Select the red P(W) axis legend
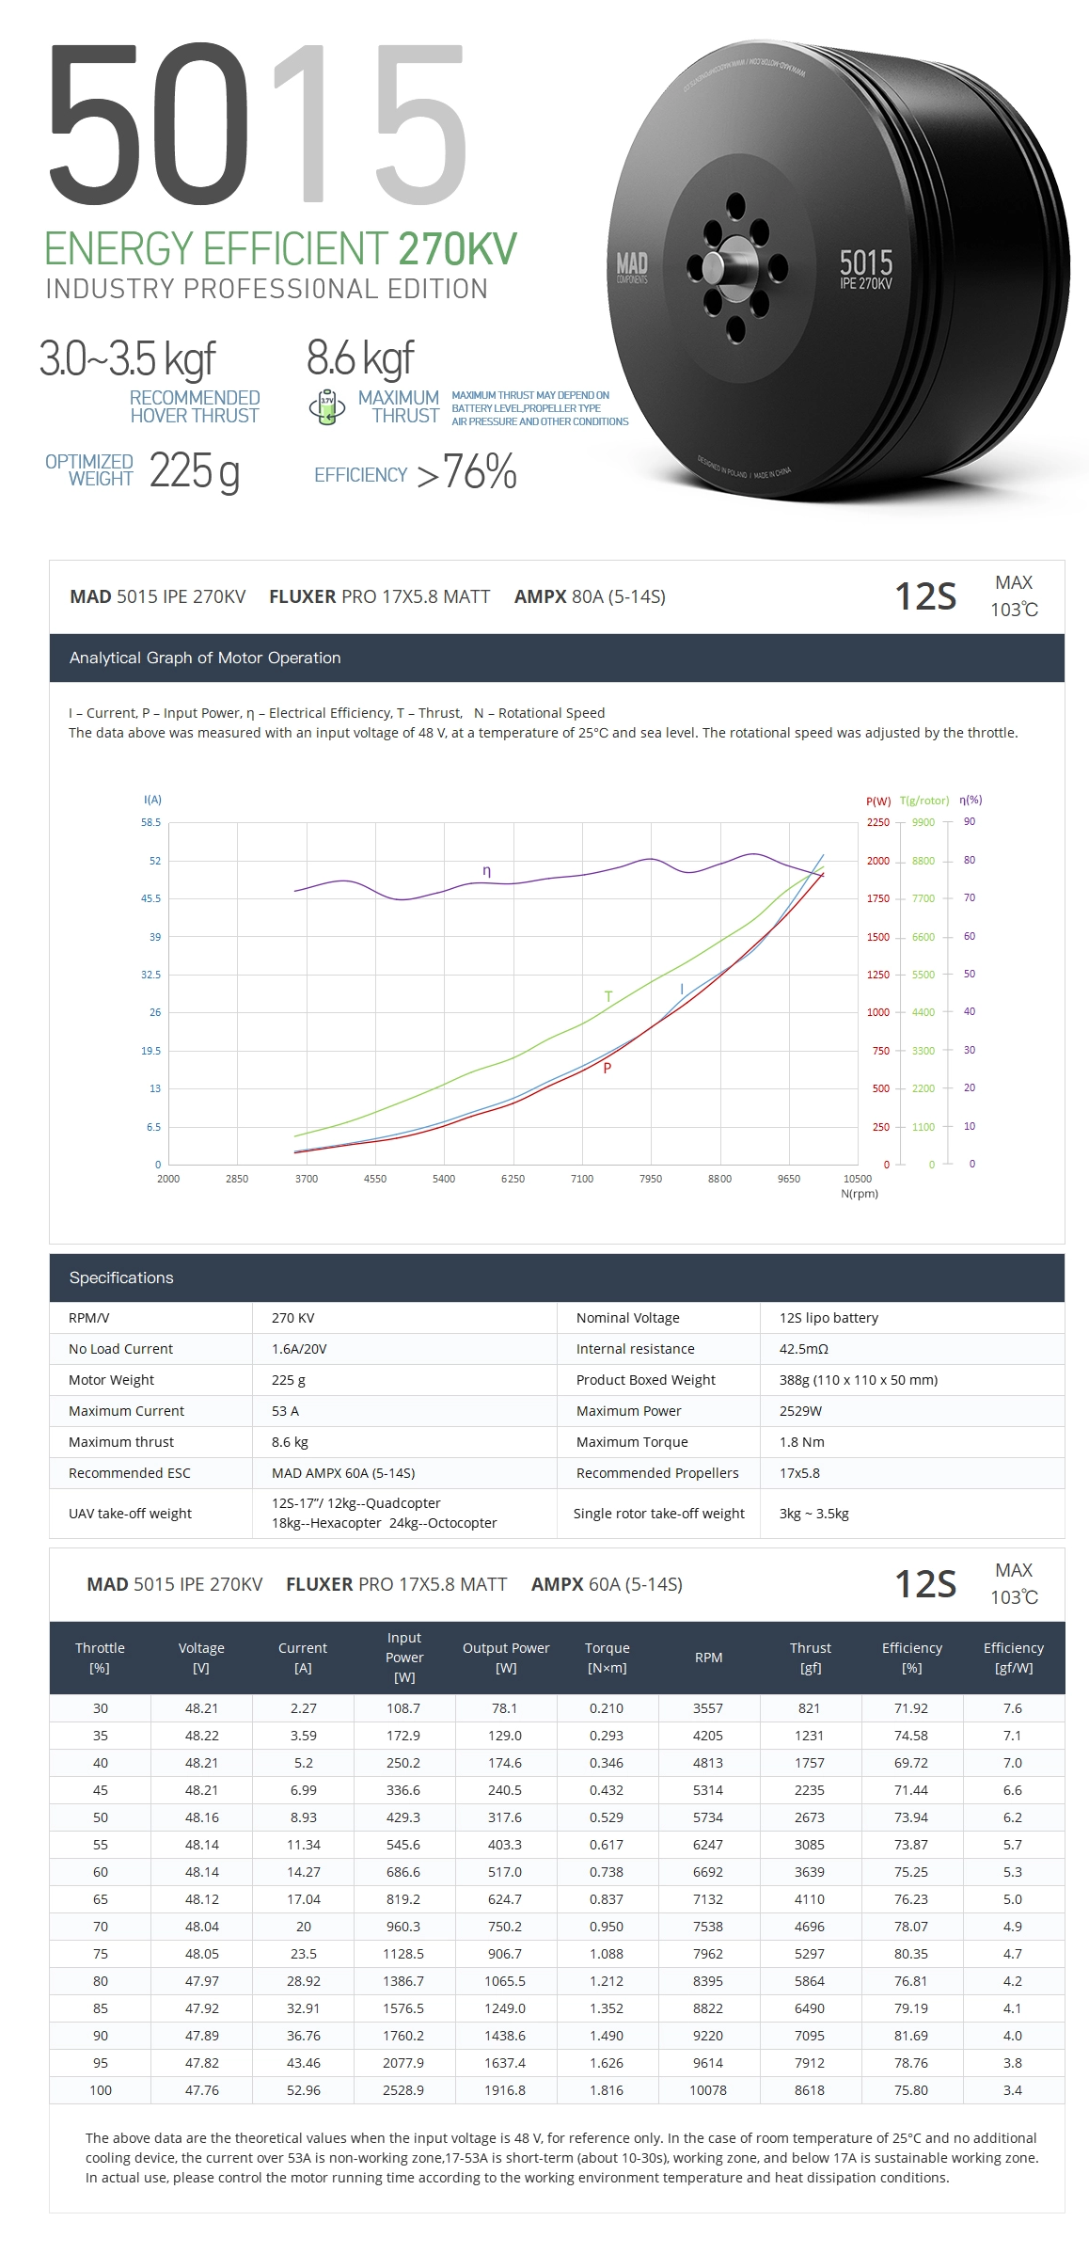This screenshot has height=2253, width=1089. point(877,801)
